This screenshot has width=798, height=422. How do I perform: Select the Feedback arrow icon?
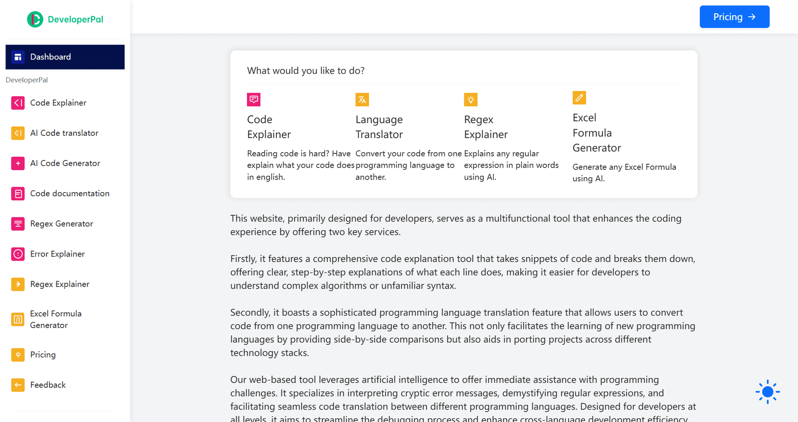click(18, 385)
